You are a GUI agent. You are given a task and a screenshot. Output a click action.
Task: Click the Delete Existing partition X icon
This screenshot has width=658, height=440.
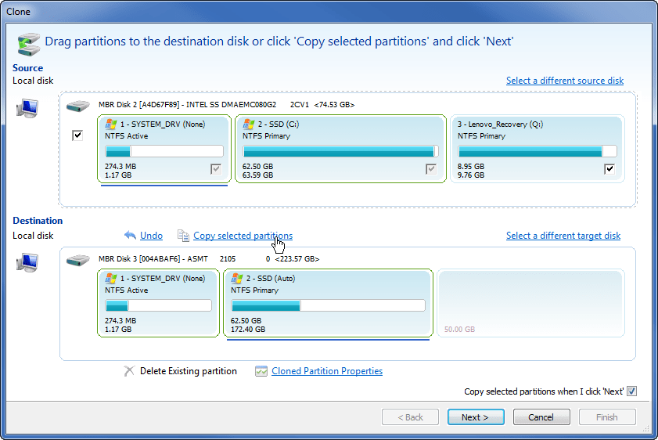tap(129, 371)
